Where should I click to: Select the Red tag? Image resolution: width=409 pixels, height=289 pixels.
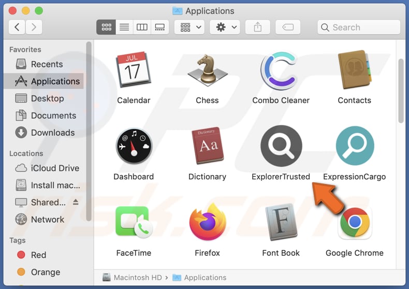[x=43, y=255]
